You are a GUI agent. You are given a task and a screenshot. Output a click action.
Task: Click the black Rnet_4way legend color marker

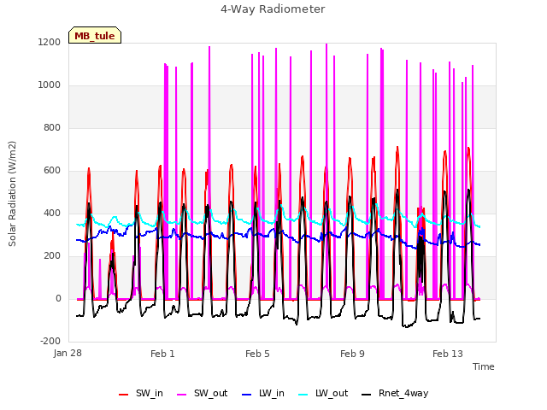367,395
